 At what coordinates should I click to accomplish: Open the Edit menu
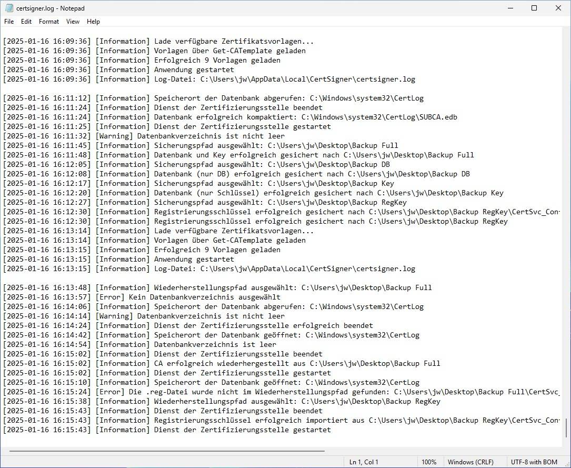[26, 22]
